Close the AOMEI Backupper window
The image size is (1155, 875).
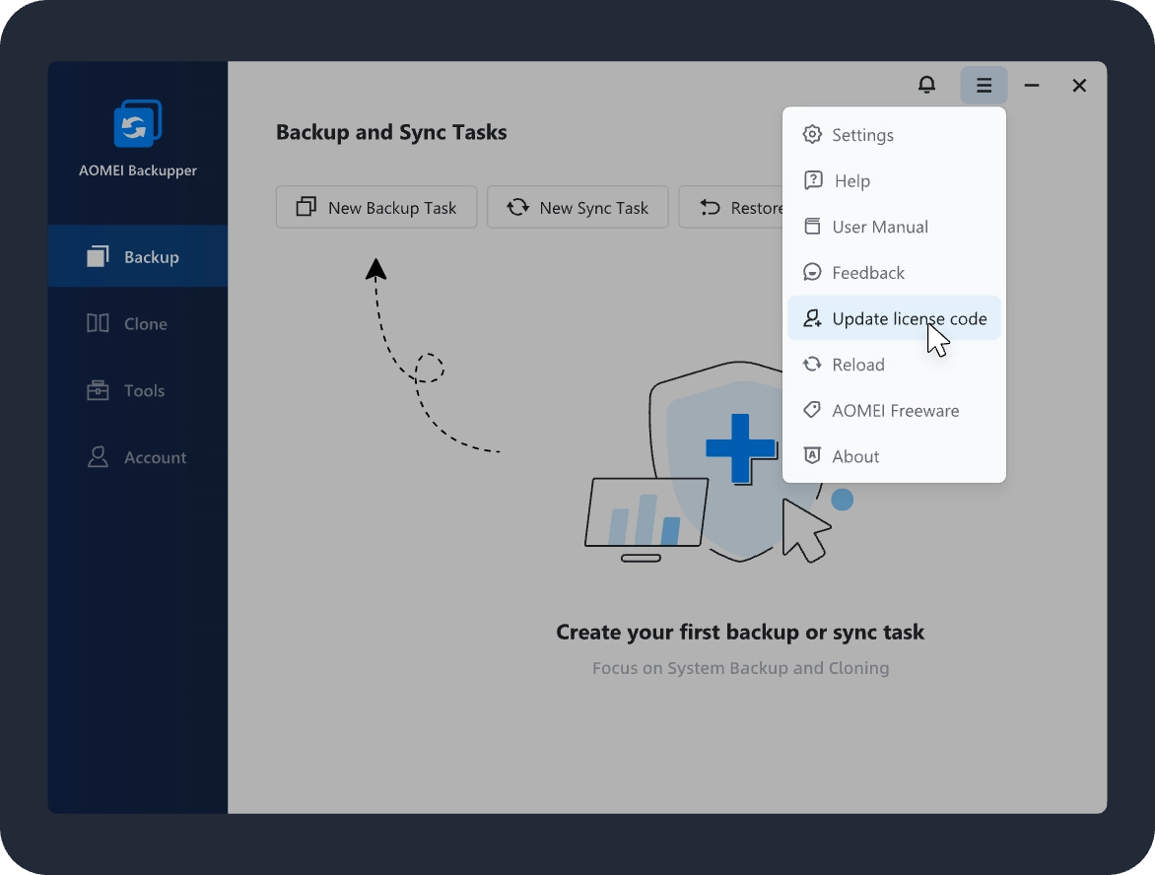(1079, 86)
